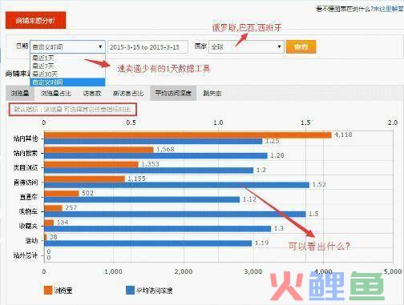Switch to the 新访客占比 tab
This screenshot has width=404, height=305.
128,93
